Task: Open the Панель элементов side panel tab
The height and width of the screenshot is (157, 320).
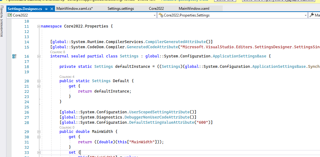Action: (2, 21)
